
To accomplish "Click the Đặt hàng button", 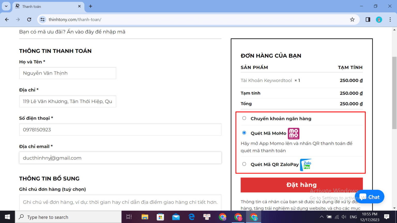I will click(301, 185).
